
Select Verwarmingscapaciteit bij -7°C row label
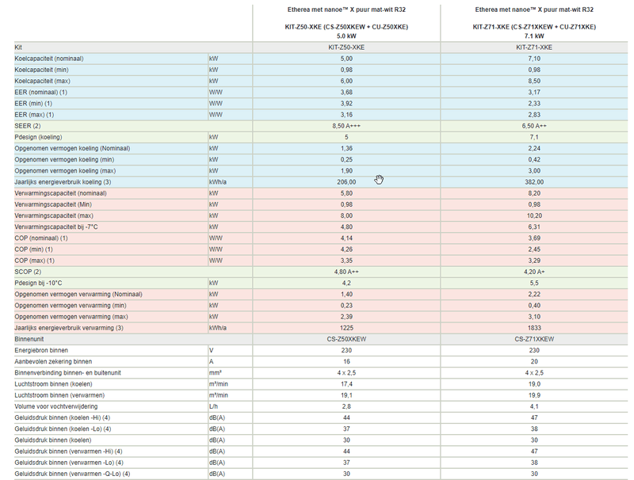tap(56, 227)
